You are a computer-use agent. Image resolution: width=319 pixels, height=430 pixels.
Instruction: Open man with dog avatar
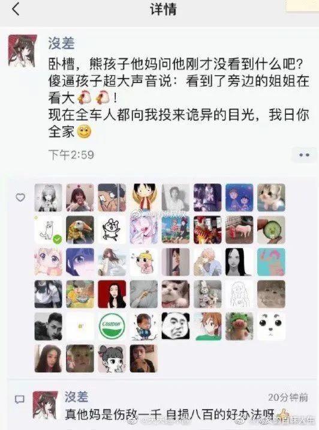point(144,359)
